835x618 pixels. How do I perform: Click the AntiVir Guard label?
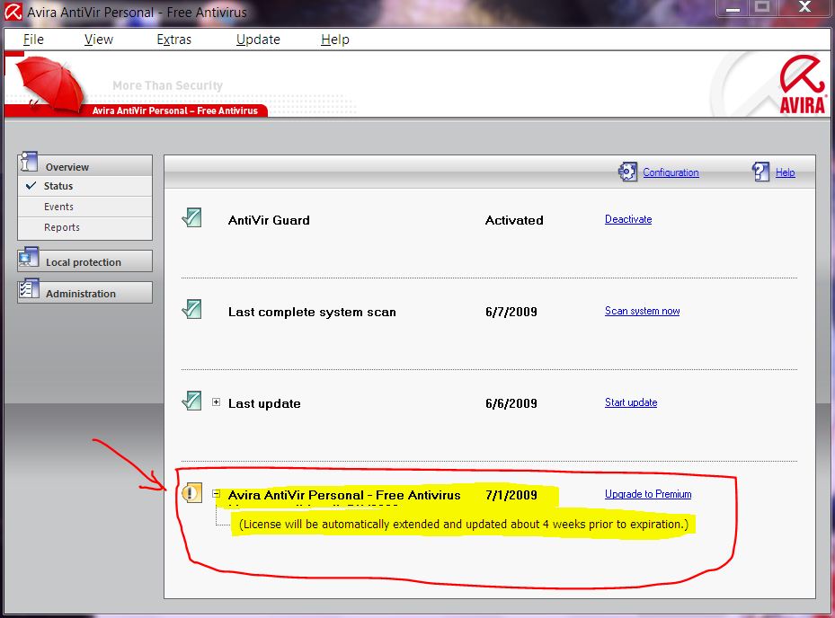pyautogui.click(x=269, y=220)
